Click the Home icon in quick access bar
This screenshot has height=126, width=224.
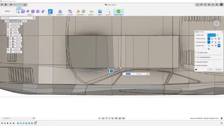(x=25, y=5)
